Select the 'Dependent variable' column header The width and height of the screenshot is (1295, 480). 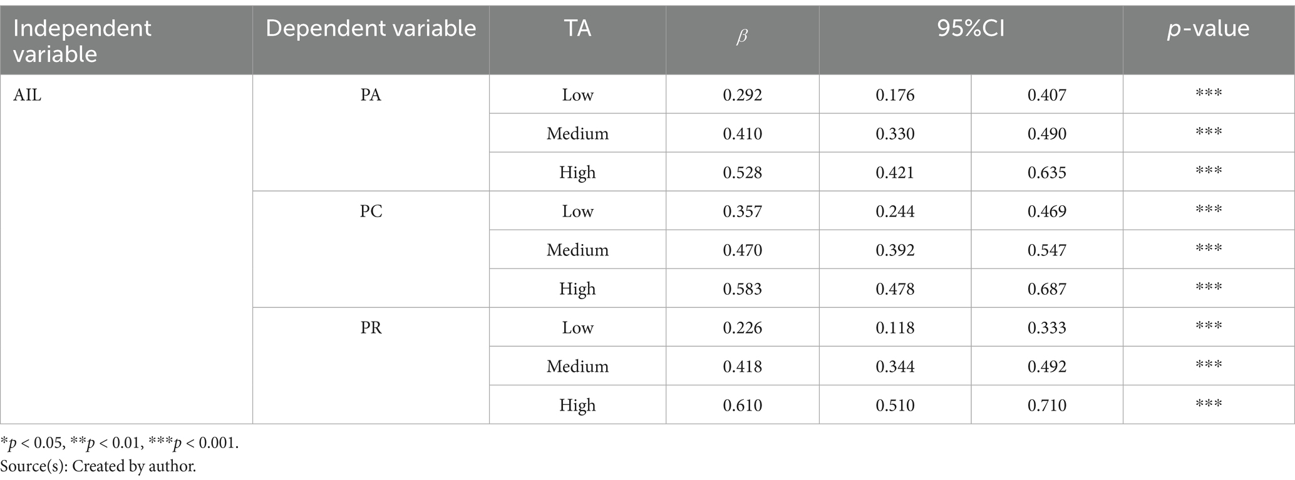tap(371, 29)
